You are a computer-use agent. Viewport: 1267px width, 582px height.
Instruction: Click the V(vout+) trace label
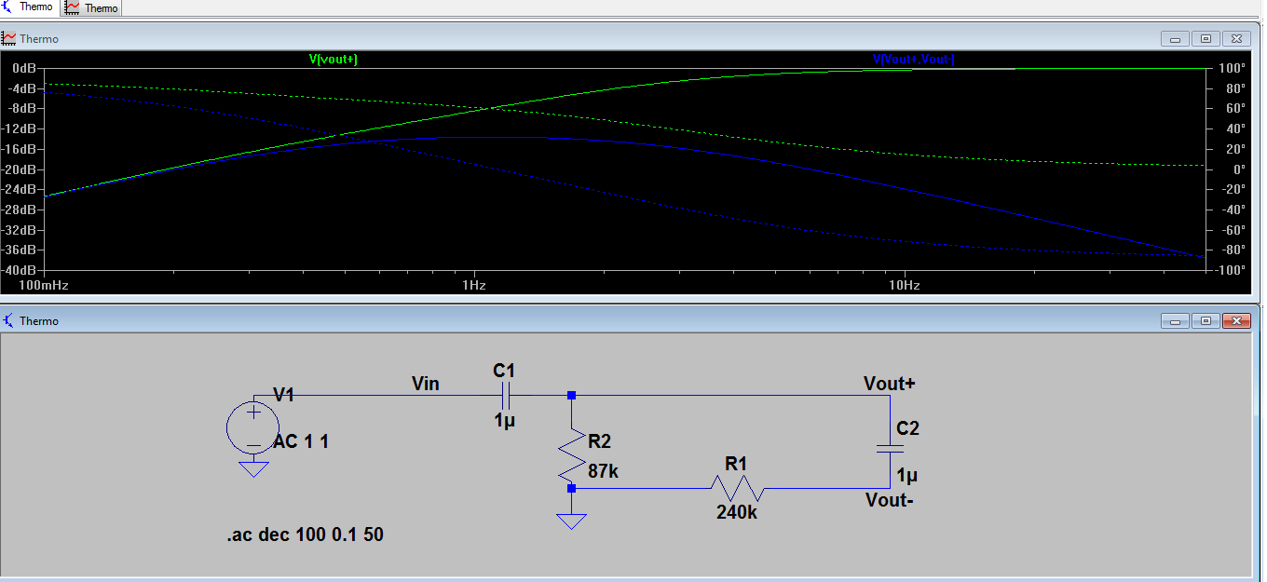coord(334,60)
